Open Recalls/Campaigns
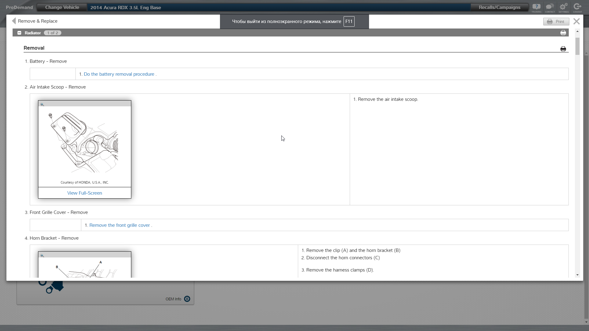The width and height of the screenshot is (589, 331). pyautogui.click(x=499, y=7)
